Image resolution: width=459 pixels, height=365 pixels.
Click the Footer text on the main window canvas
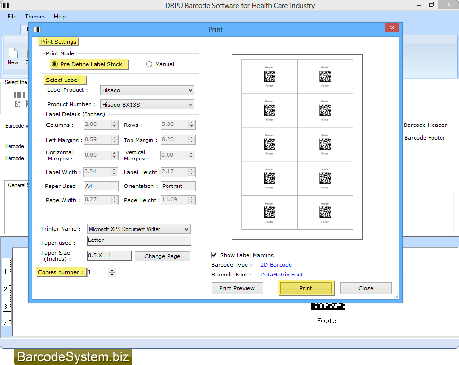pos(328,321)
